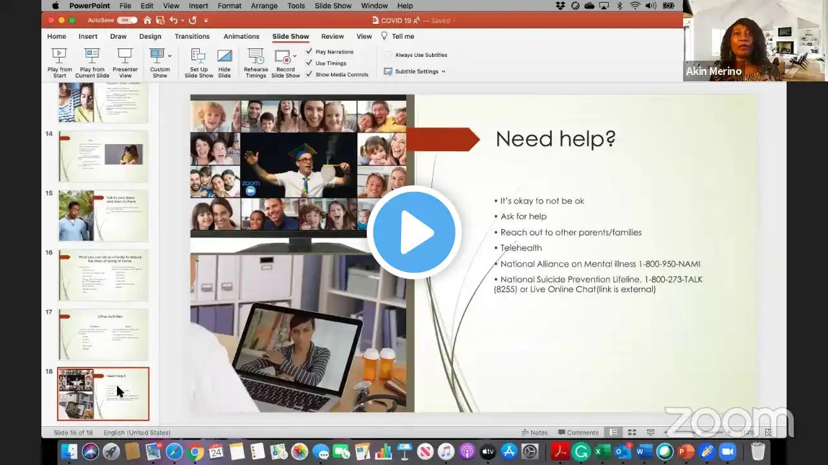The height and width of the screenshot is (465, 828).
Task: Open the Arrange menu in menu bar
Action: click(265, 6)
